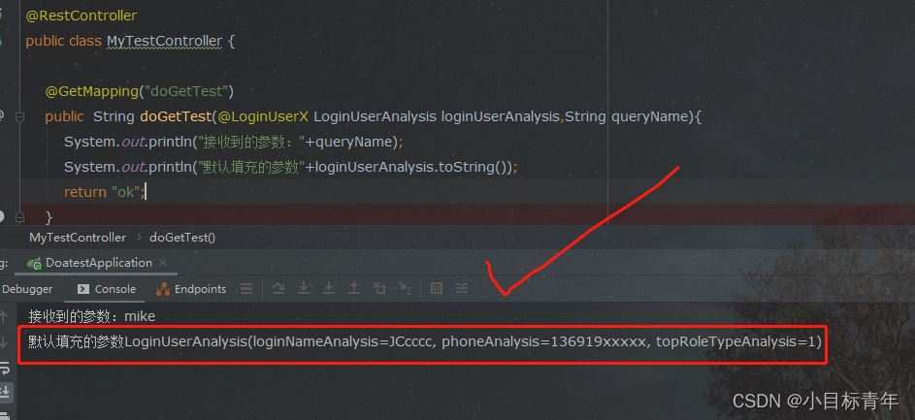Toggle the console soft-wrap icon
Image resolution: width=915 pixels, height=420 pixels.
point(4,368)
